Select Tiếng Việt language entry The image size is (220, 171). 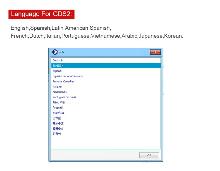click(x=106, y=102)
